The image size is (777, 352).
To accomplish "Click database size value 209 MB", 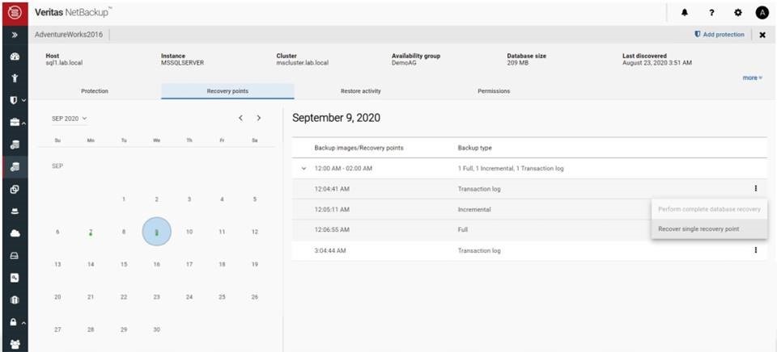I will coord(517,63).
